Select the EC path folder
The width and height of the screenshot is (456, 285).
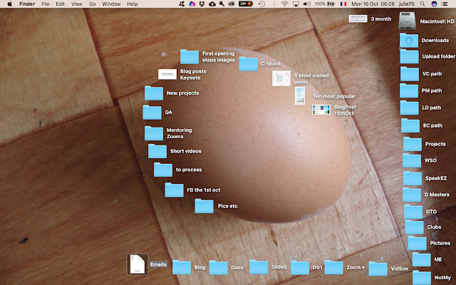pos(410,125)
